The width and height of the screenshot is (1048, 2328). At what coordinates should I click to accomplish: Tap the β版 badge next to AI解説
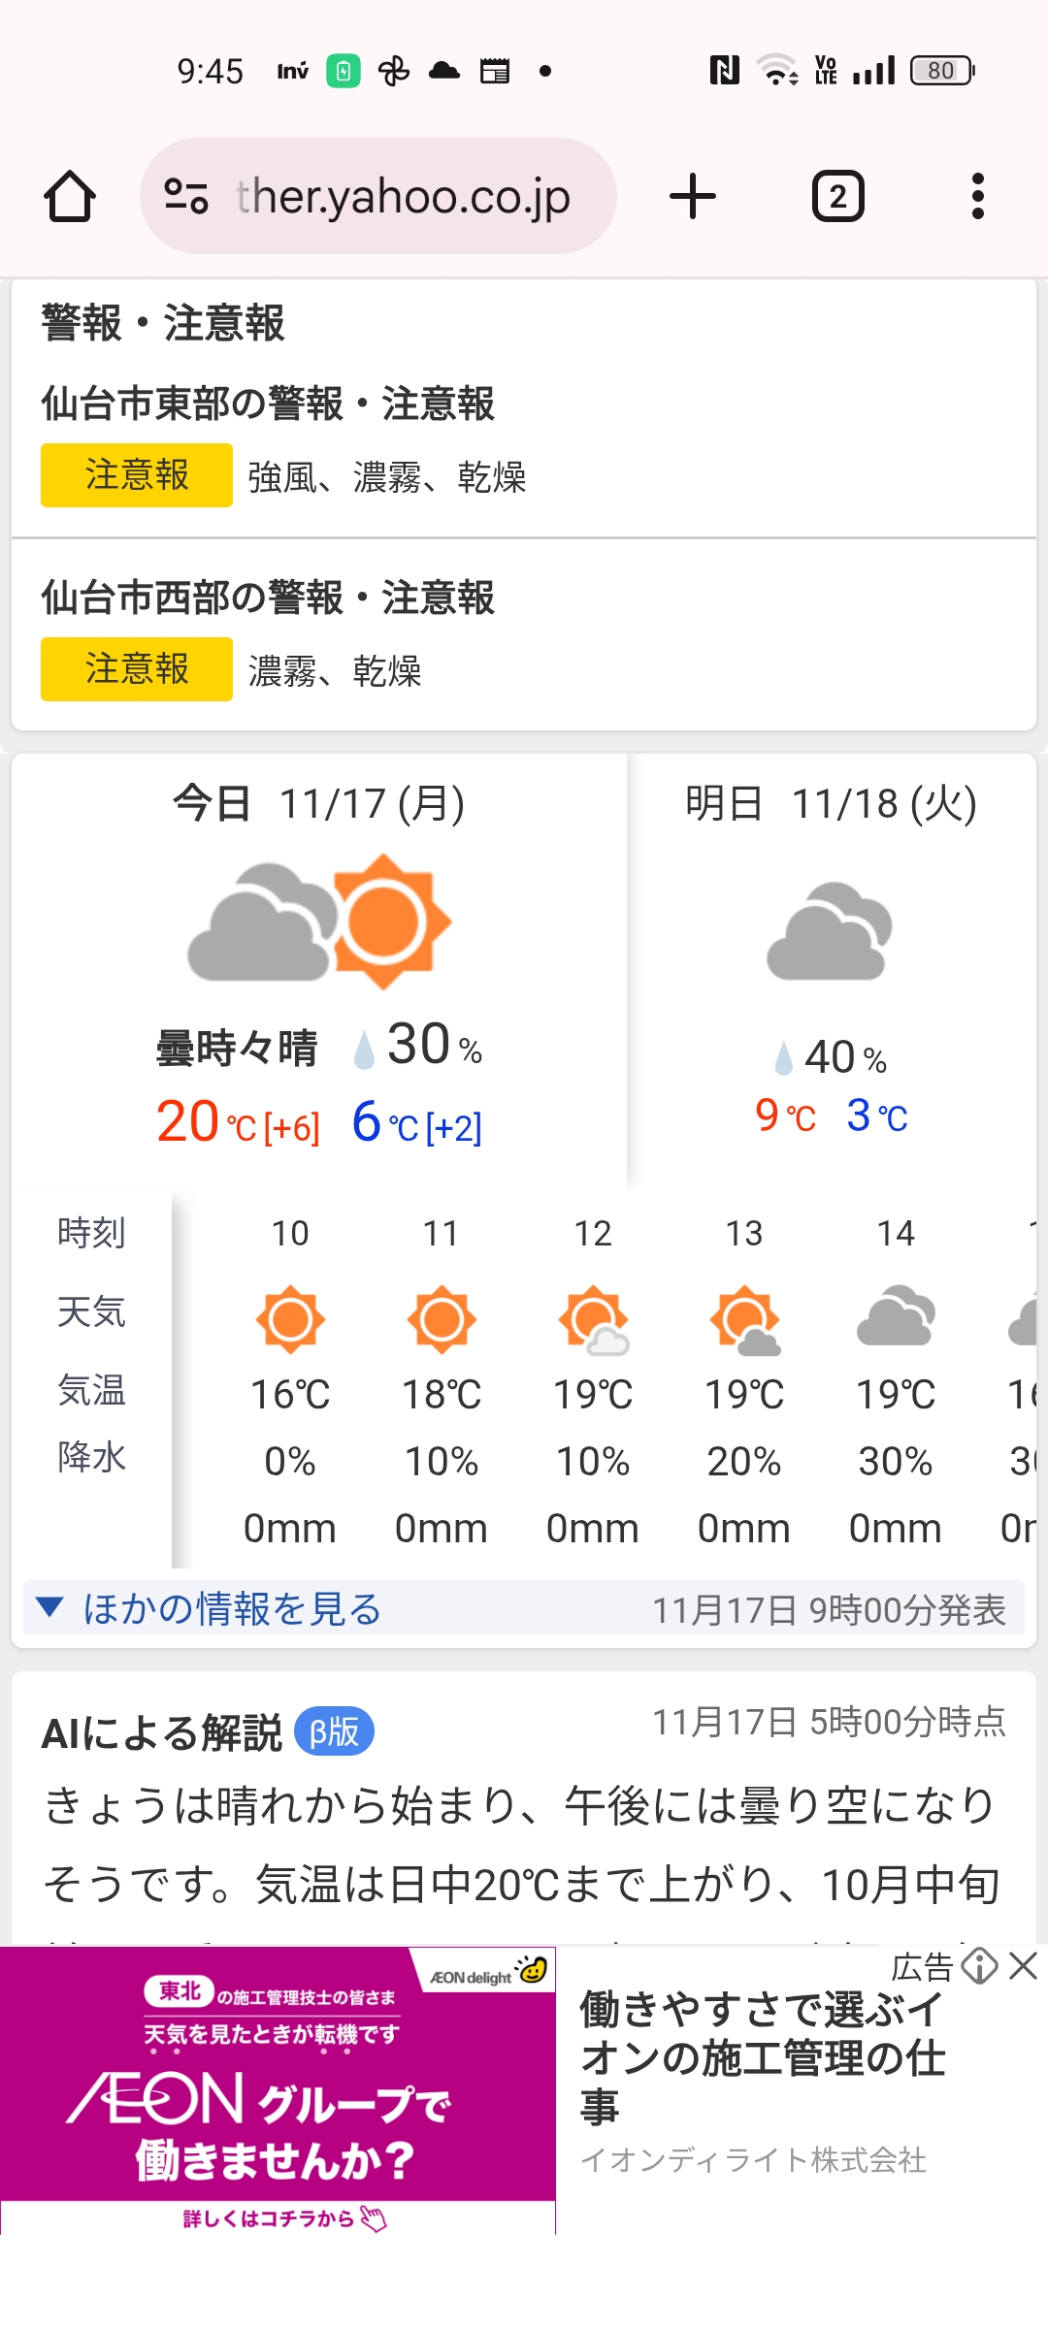pyautogui.click(x=334, y=1731)
